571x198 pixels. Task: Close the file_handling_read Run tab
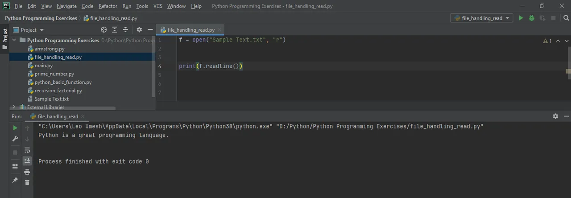coord(83,116)
